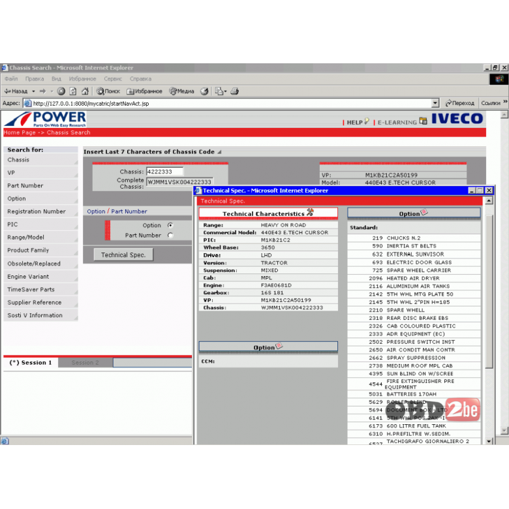Click the Complete Chassis input field

179,182
